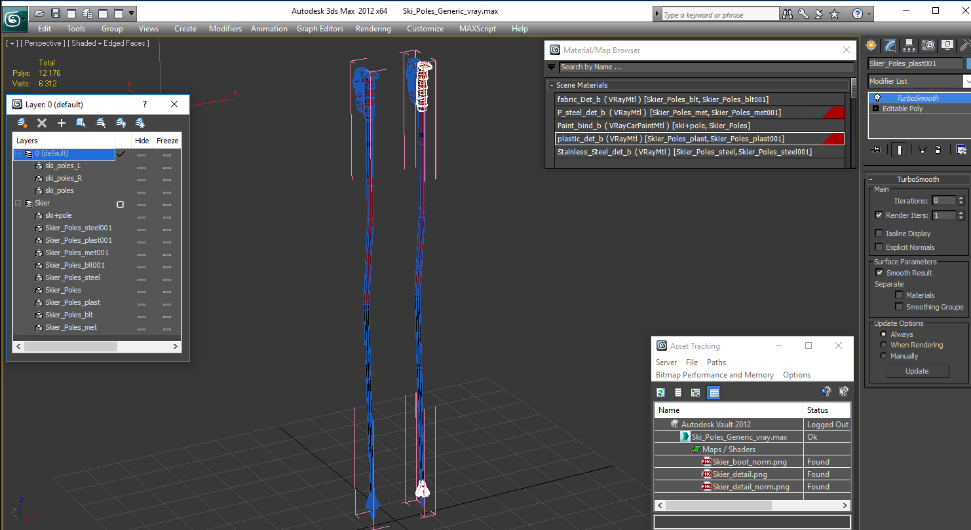Click Tree View icon in Asset Tracking

click(696, 393)
